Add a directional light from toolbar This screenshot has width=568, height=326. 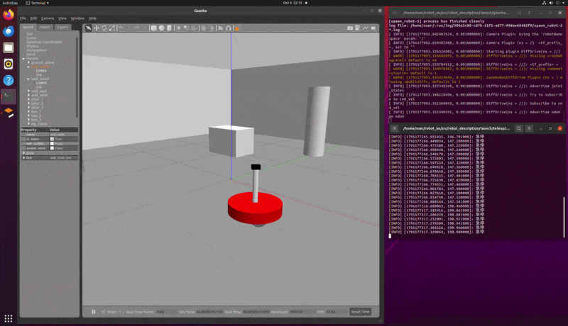(194, 28)
